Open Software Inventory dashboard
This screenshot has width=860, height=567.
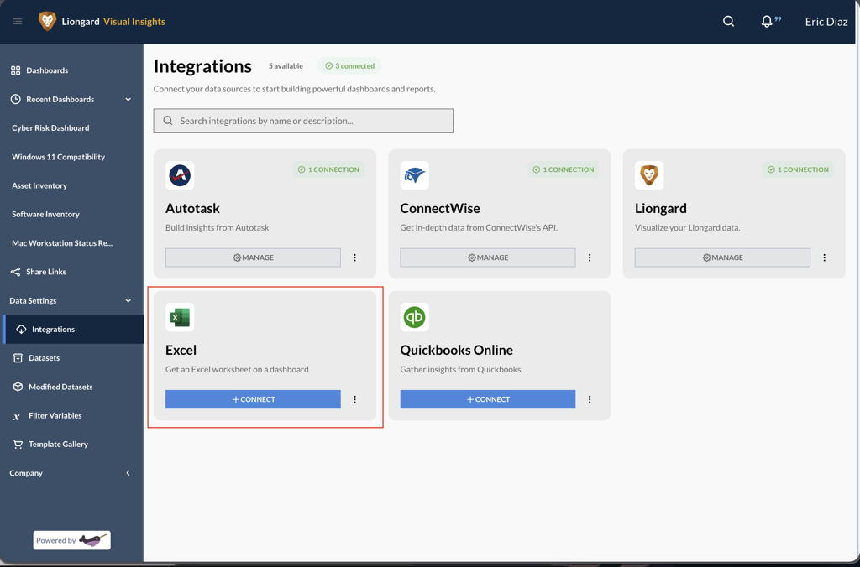(x=45, y=214)
